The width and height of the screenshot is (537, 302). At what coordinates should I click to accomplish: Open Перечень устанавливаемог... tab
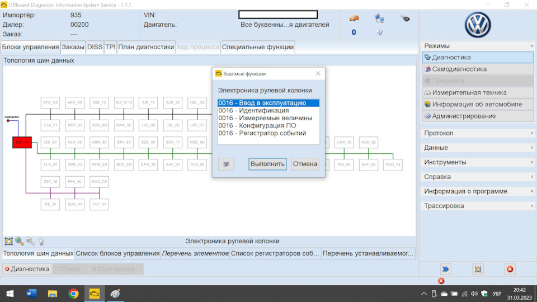[x=368, y=253]
